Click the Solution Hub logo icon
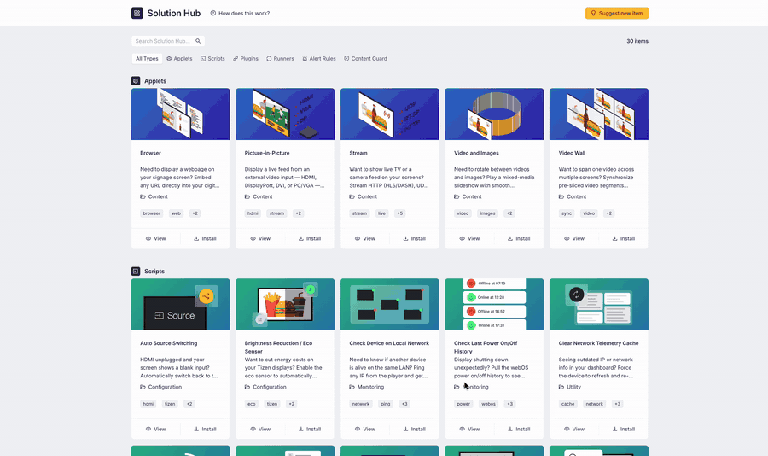The image size is (768, 456). [x=137, y=14]
